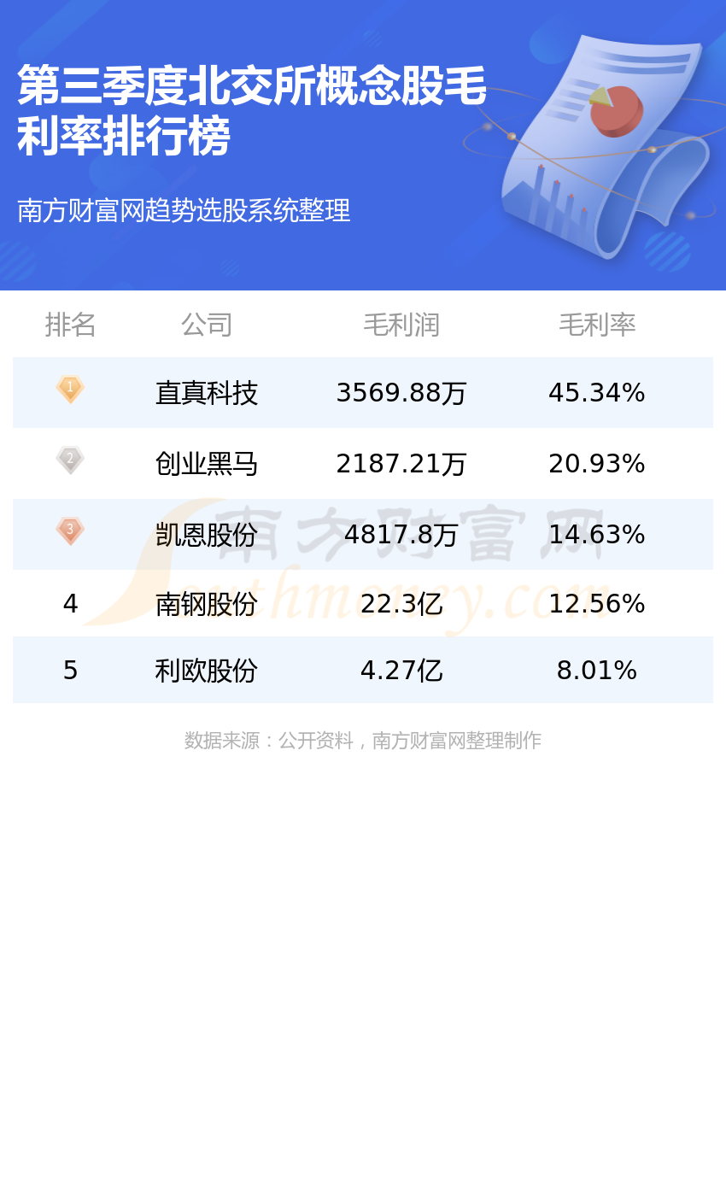This screenshot has height=1196, width=726.
Task: Click the 毛利润 column header
Action: click(x=401, y=325)
